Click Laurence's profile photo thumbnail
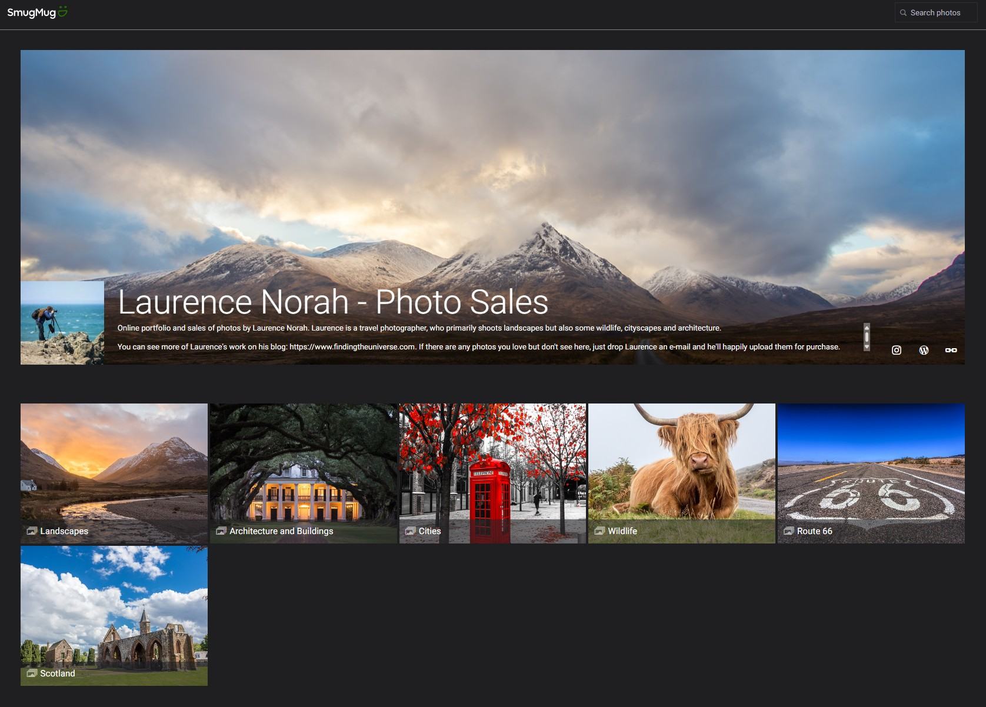The height and width of the screenshot is (707, 986). 61,322
